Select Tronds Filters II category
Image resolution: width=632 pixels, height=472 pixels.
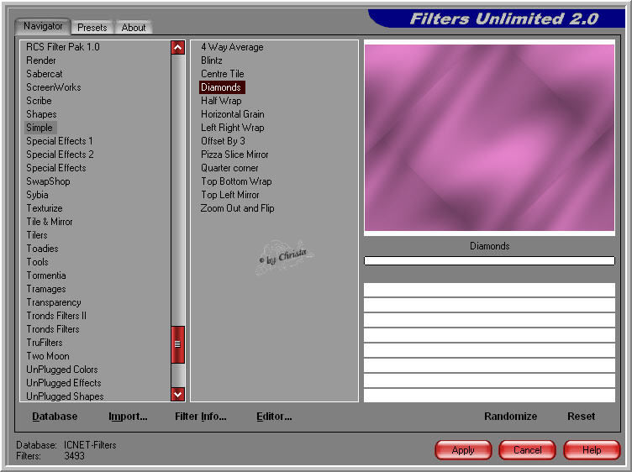[x=56, y=316]
